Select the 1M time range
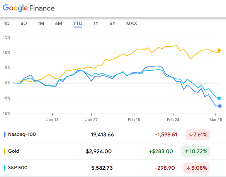The width and height of the screenshot is (226, 177). pyautogui.click(x=41, y=23)
